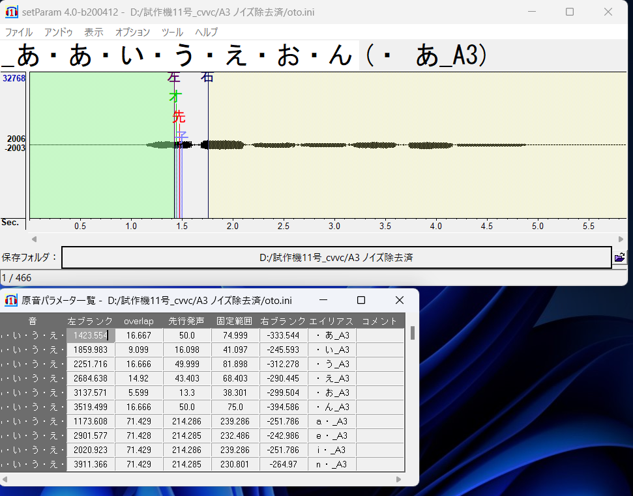Select cell with value 2020.923
Image resolution: width=633 pixels, height=496 pixels.
tap(91, 450)
